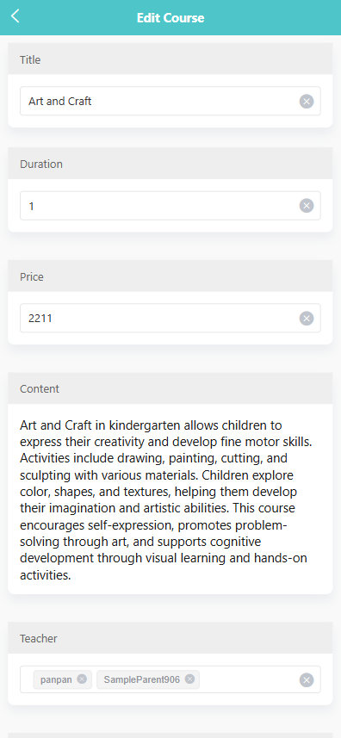
Task: Click the Duration section label
Action: (41, 164)
